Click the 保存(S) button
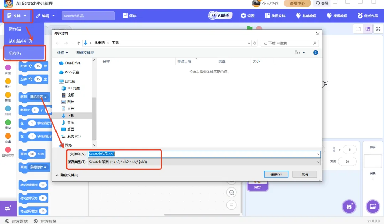 (276, 174)
